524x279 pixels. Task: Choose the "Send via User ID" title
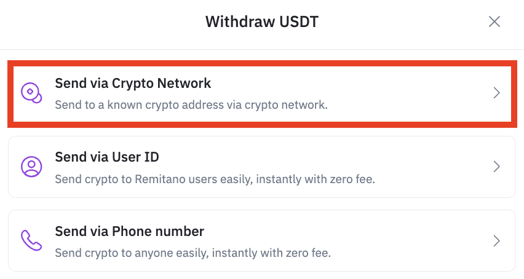click(x=107, y=157)
